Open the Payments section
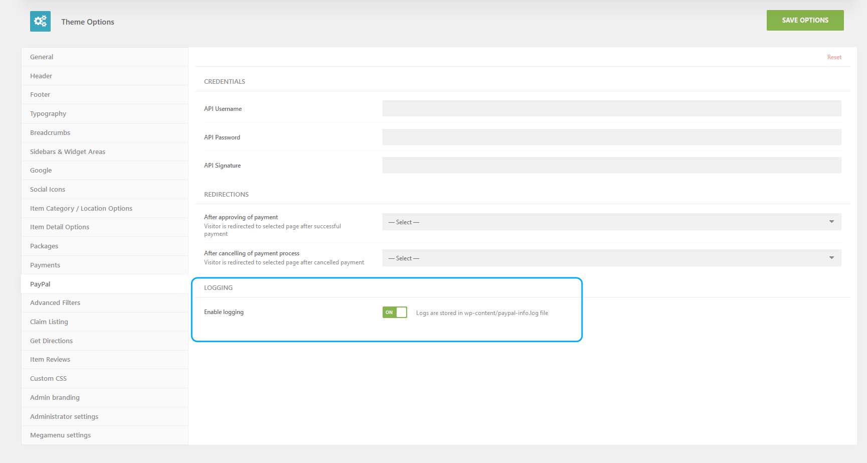 coord(104,265)
